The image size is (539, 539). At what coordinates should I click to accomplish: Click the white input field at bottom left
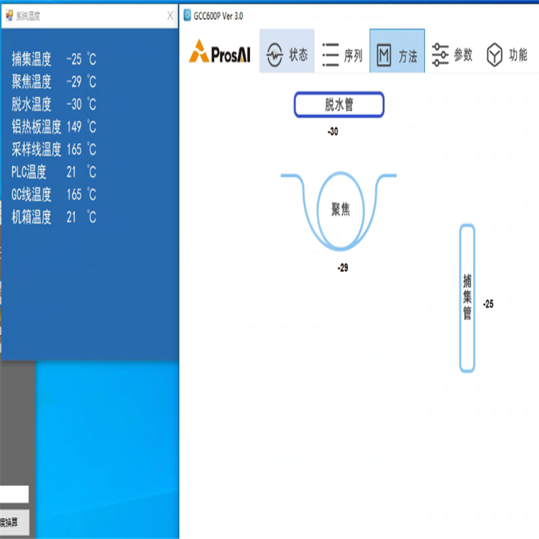point(14,494)
